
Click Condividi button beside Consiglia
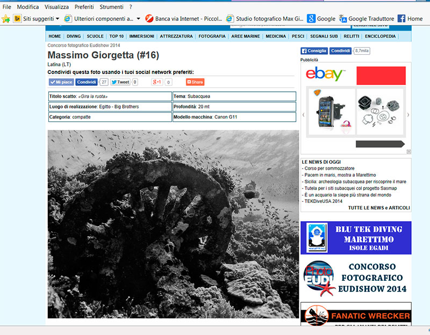pos(340,50)
